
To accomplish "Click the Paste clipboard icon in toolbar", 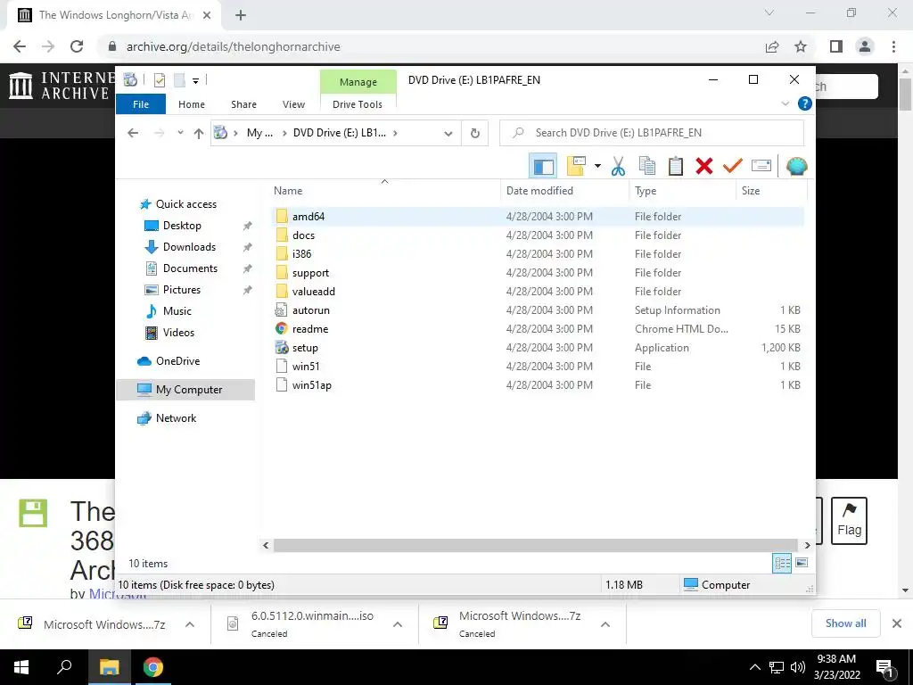I will pos(676,167).
